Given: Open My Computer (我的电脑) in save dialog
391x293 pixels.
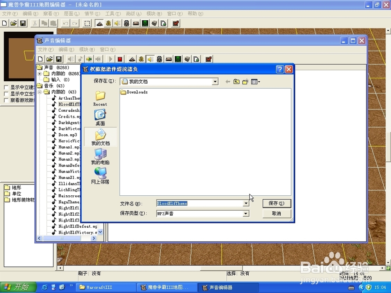Looking at the screenshot, I should pyautogui.click(x=100, y=157).
